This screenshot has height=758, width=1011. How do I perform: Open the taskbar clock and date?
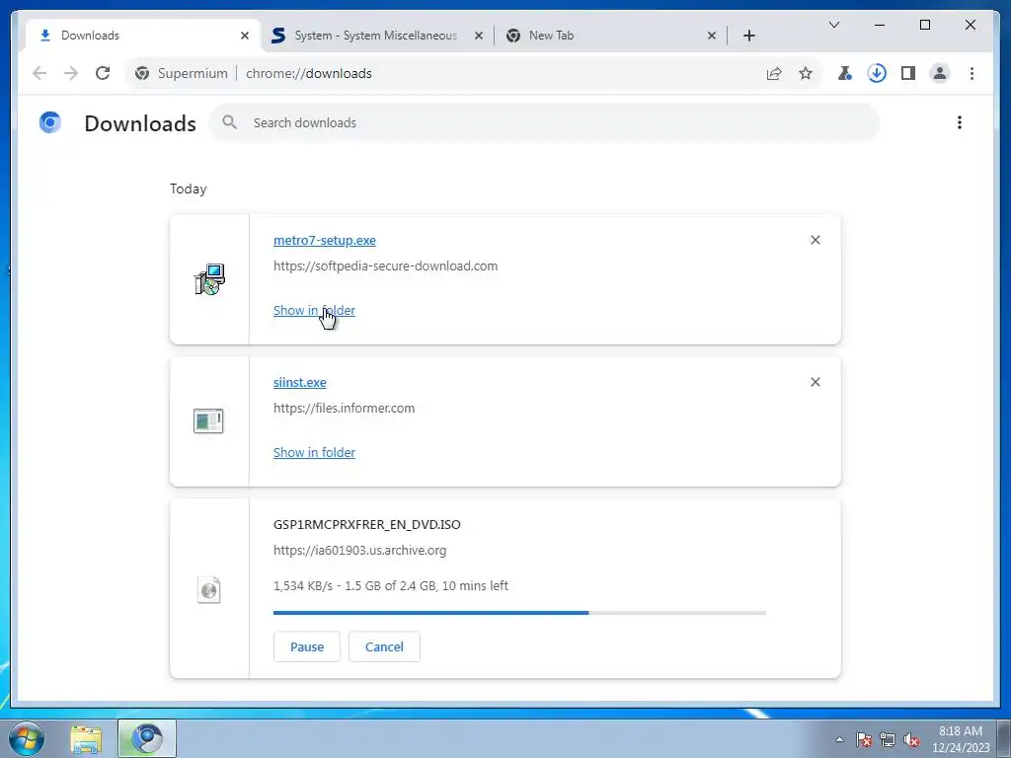(960, 739)
